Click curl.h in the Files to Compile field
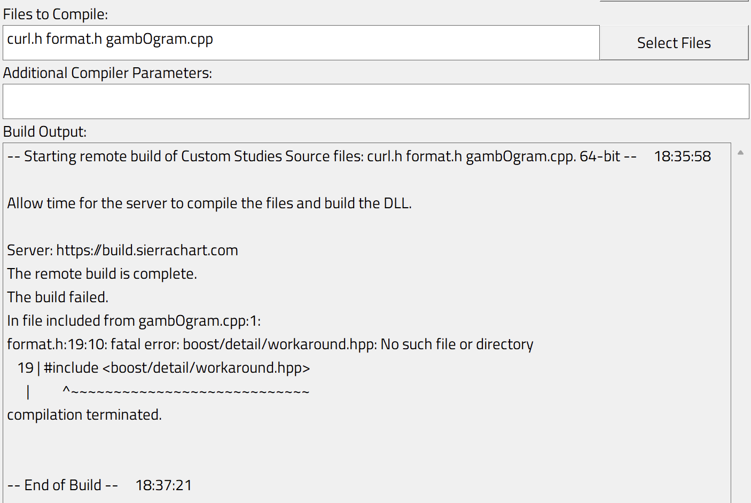 tap(25, 39)
